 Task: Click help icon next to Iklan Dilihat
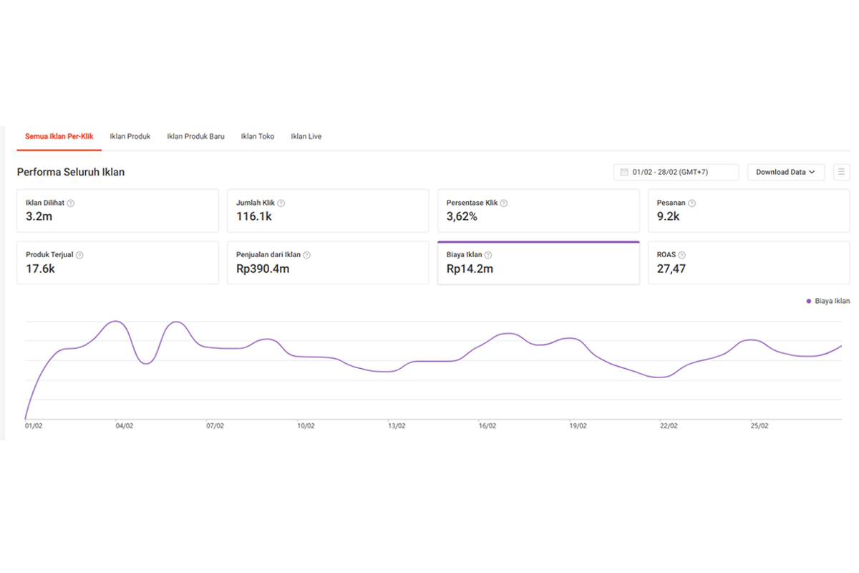[70, 203]
